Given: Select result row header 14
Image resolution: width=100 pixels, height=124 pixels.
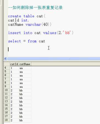Looking at the screenshot, I should (x=7, y=105).
